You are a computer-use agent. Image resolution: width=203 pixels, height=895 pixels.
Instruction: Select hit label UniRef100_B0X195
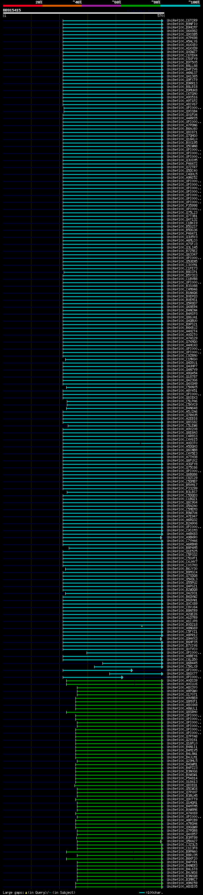(x=182, y=143)
